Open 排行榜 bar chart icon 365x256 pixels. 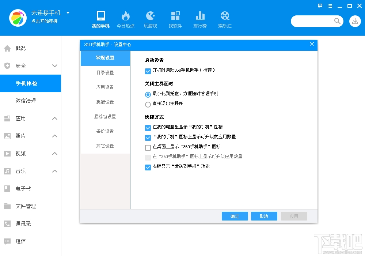click(200, 16)
